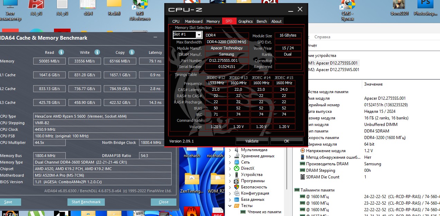This screenshot has height=216, width=440.
Task: Click the info icon next to Read in AIDA64
Action: 61,52
